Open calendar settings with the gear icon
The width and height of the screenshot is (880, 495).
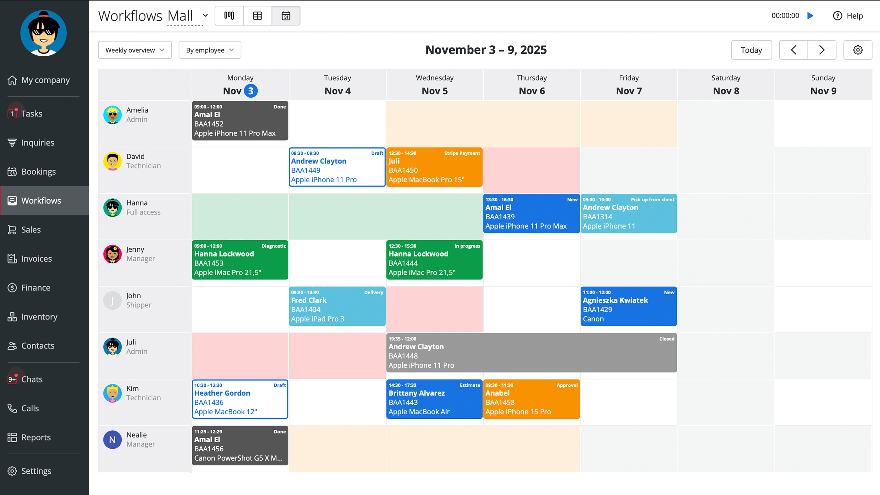point(858,50)
